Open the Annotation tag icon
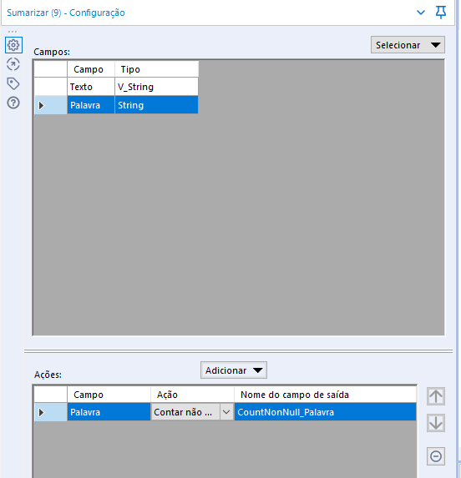The width and height of the screenshot is (461, 478). point(13,83)
